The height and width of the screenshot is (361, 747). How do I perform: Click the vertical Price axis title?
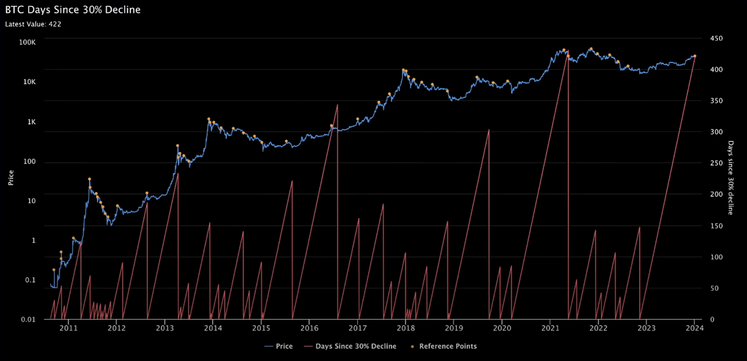pos(10,178)
